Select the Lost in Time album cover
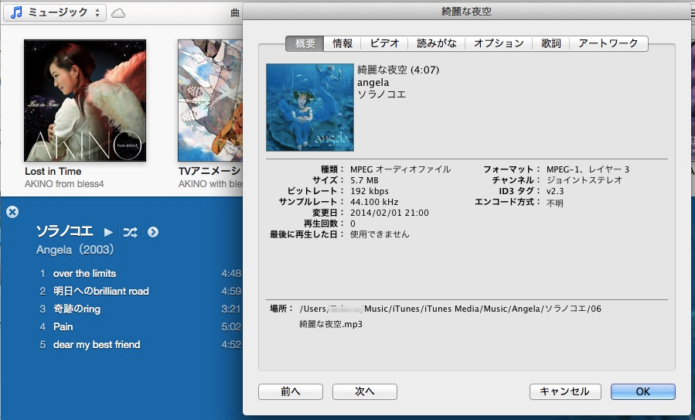 click(x=85, y=101)
